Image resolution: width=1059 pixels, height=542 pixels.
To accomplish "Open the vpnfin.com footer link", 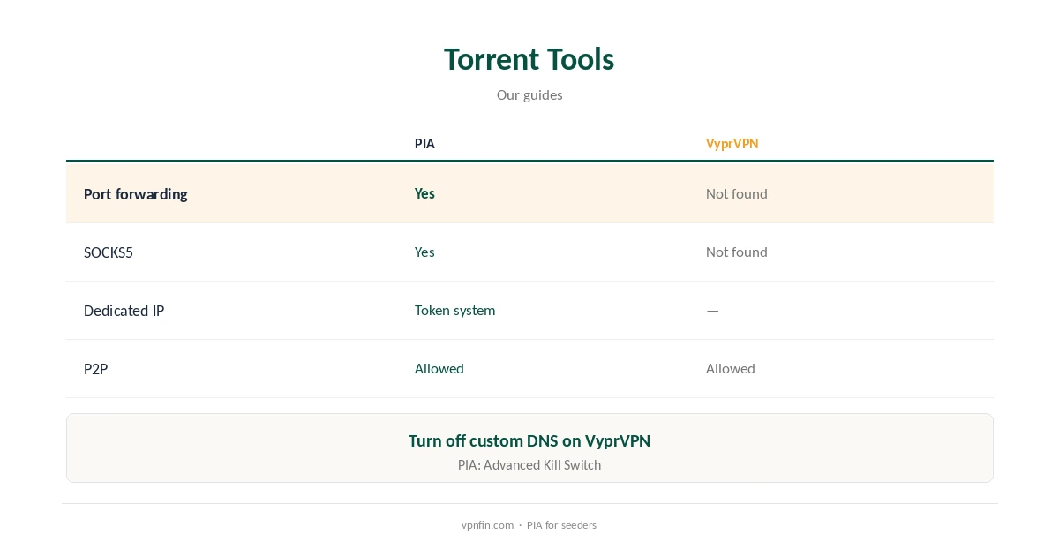I will click(x=487, y=525).
